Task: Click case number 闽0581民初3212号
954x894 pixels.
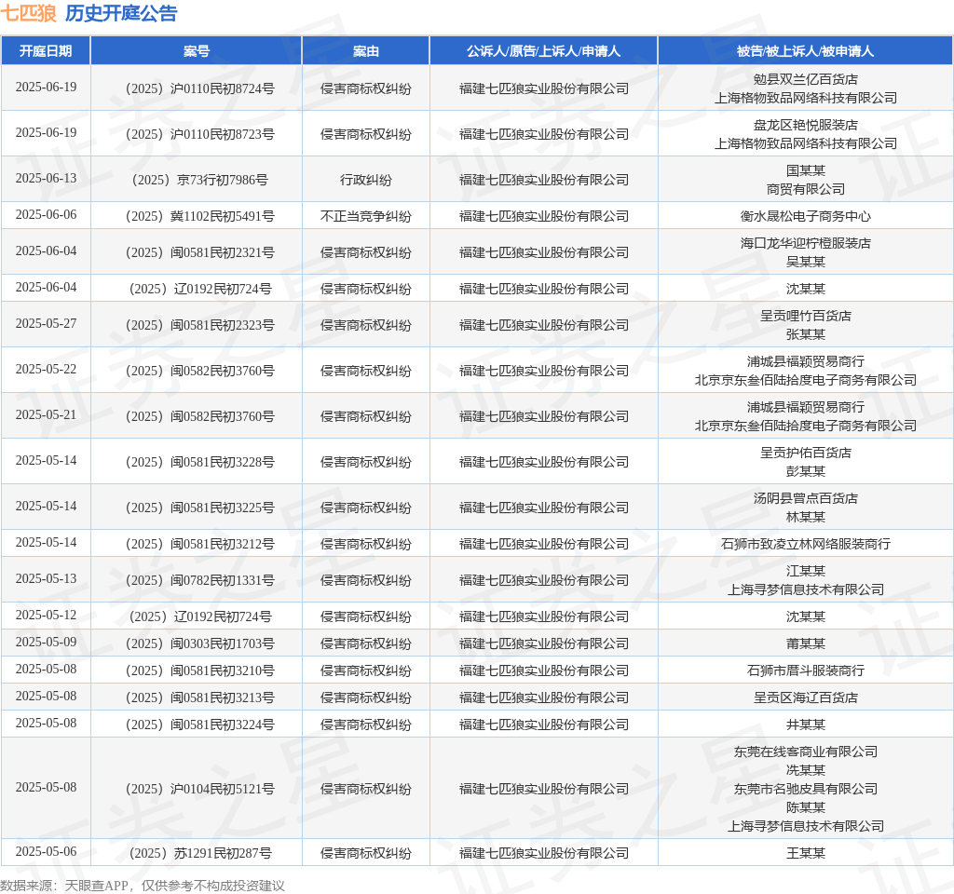Action: click(200, 544)
